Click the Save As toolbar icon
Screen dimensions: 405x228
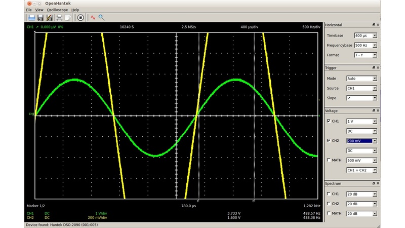49,17
